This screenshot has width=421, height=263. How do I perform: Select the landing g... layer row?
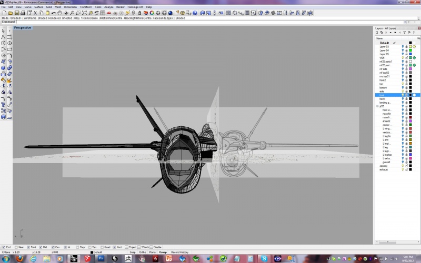pos(397,103)
